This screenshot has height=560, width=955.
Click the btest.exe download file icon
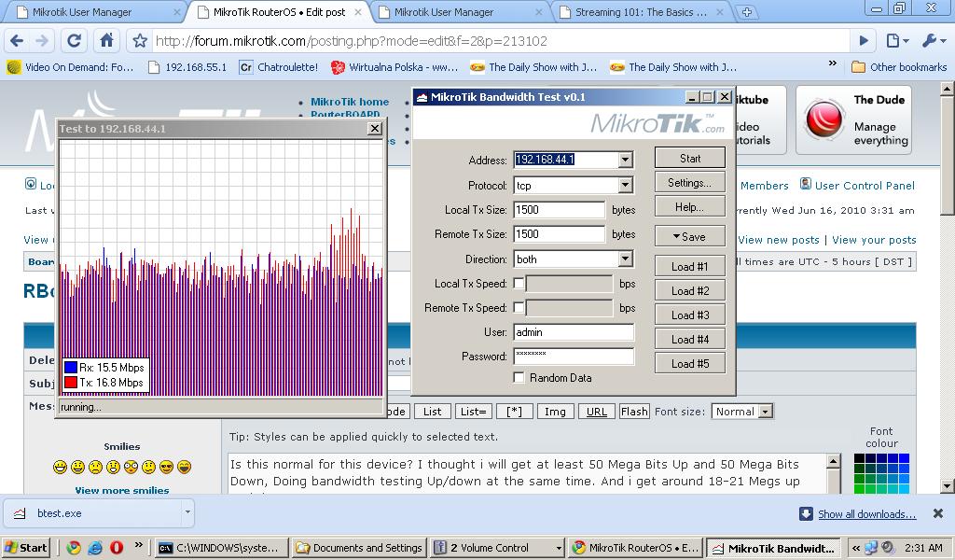point(21,513)
